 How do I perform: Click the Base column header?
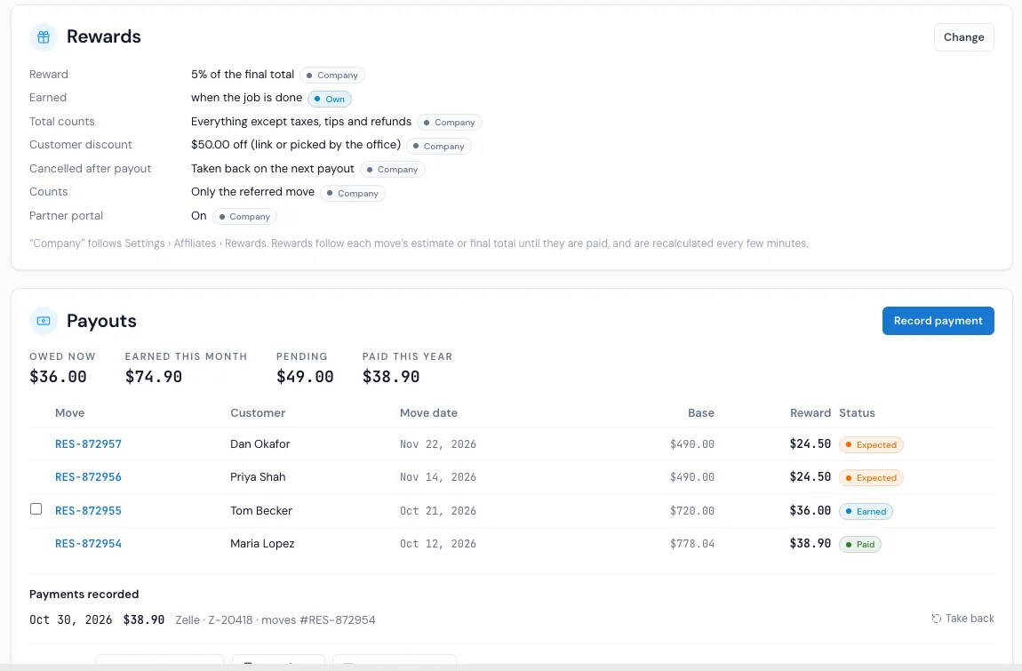click(700, 412)
